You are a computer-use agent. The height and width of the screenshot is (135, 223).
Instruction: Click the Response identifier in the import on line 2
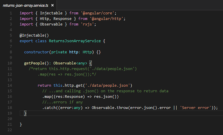pyautogui.click(x=62, y=19)
